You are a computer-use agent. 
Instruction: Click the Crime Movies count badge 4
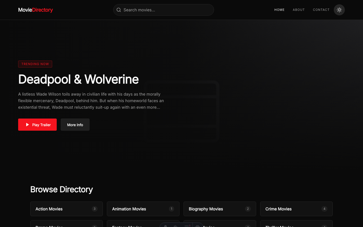pos(324,209)
